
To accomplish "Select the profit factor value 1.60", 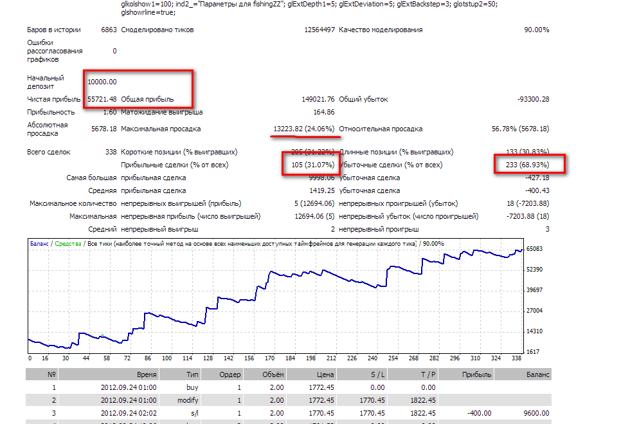I will coord(110,112).
